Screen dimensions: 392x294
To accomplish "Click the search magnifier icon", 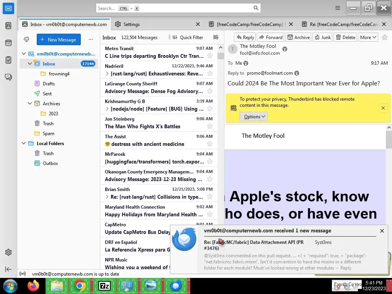I will click(256, 8).
